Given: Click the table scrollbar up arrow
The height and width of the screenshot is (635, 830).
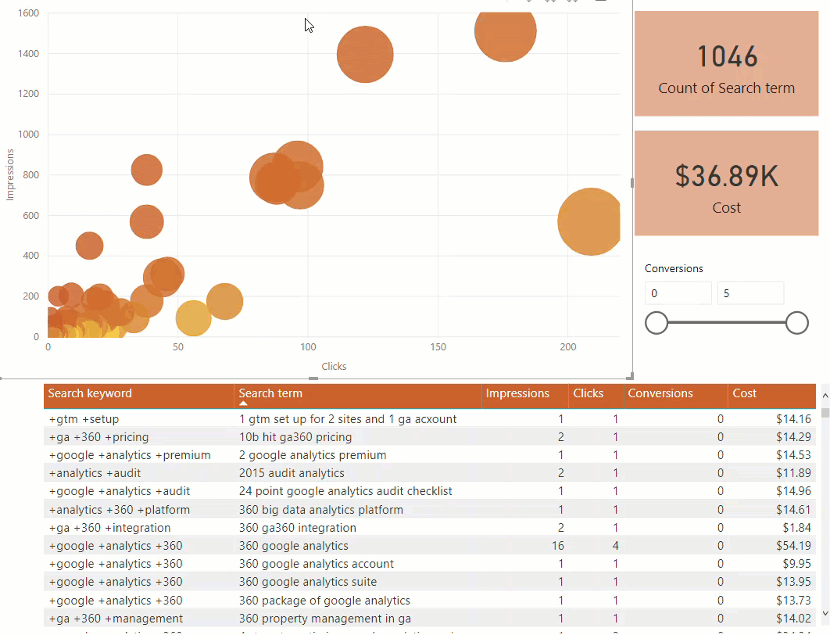Looking at the screenshot, I should point(825,393).
